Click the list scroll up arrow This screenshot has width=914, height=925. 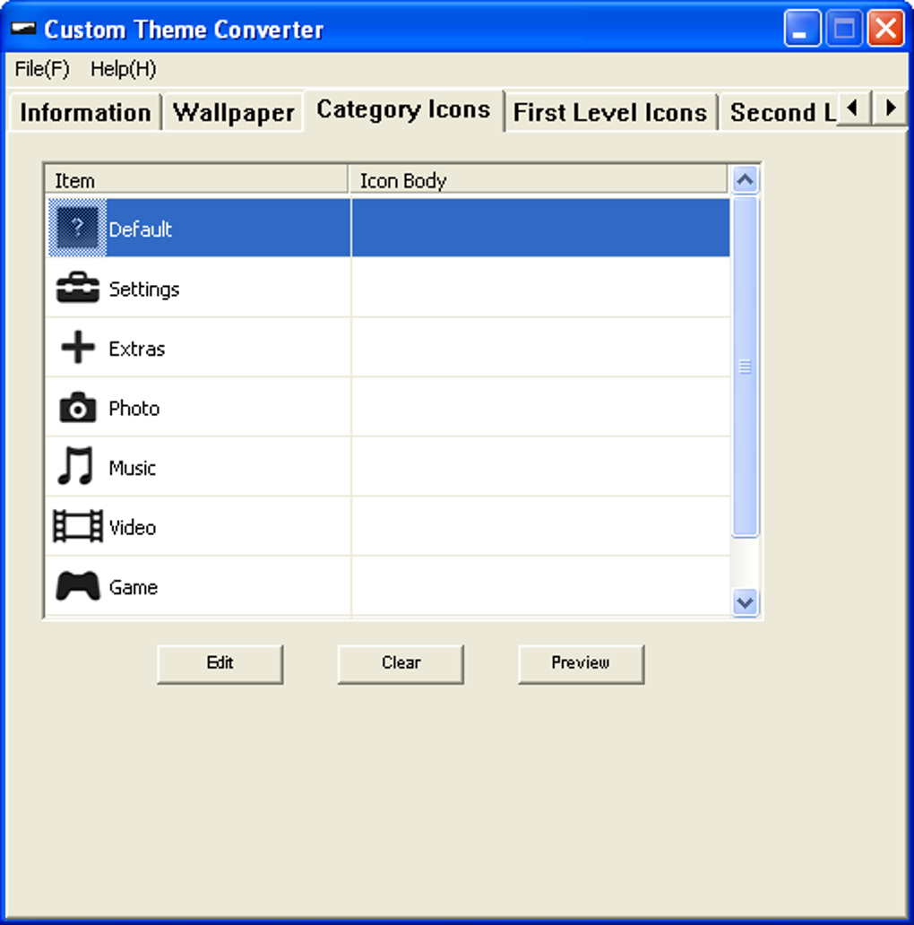[x=745, y=180]
